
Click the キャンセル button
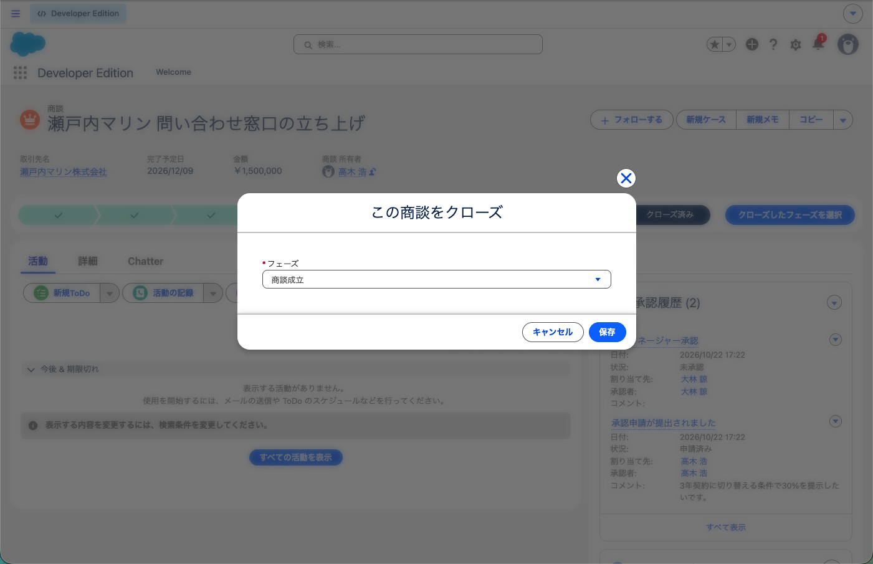553,332
